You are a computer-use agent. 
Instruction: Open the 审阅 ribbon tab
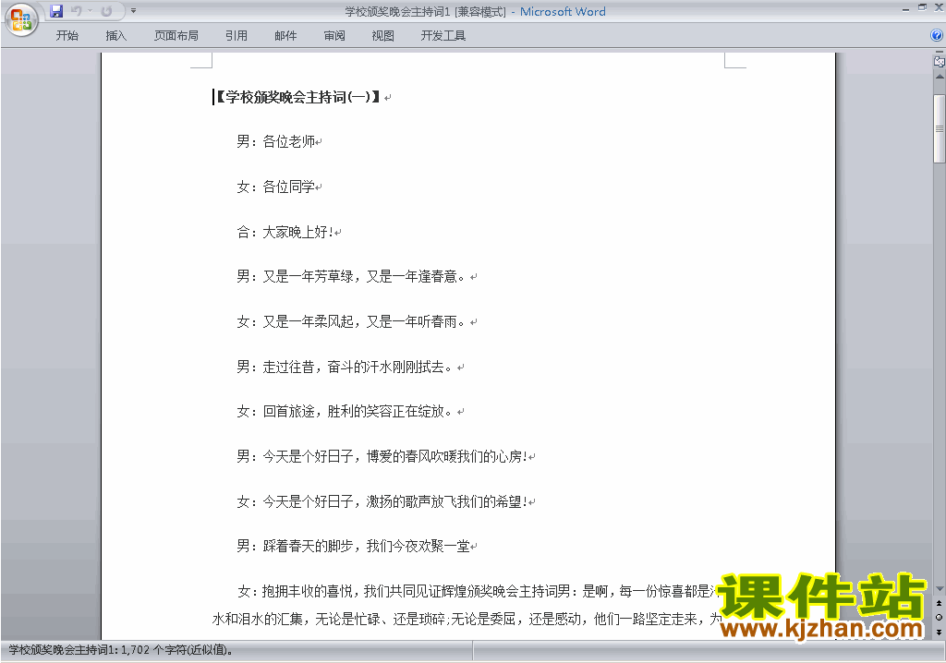click(x=334, y=36)
